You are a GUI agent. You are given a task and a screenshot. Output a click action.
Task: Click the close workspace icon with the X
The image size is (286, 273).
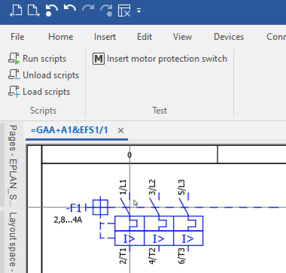click(124, 11)
